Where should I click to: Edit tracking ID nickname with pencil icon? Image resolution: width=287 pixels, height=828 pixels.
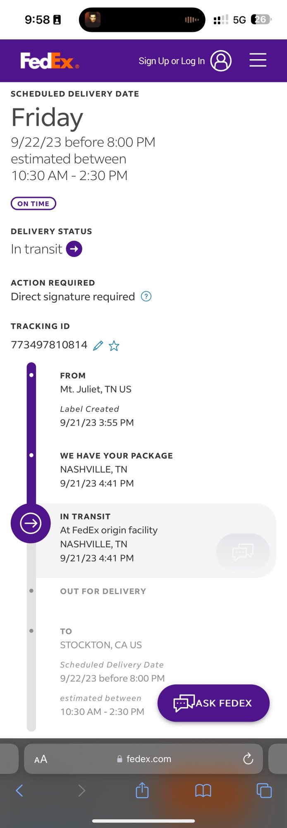click(x=98, y=345)
